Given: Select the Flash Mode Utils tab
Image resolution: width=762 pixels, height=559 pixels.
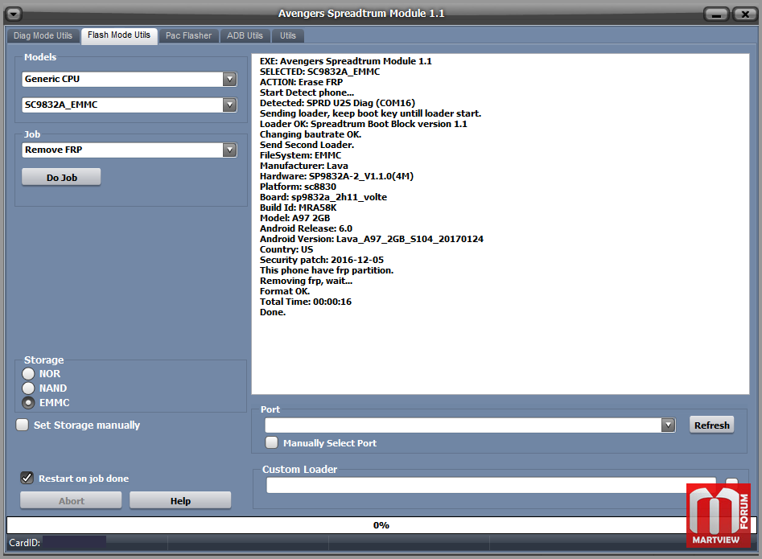Looking at the screenshot, I should [119, 35].
